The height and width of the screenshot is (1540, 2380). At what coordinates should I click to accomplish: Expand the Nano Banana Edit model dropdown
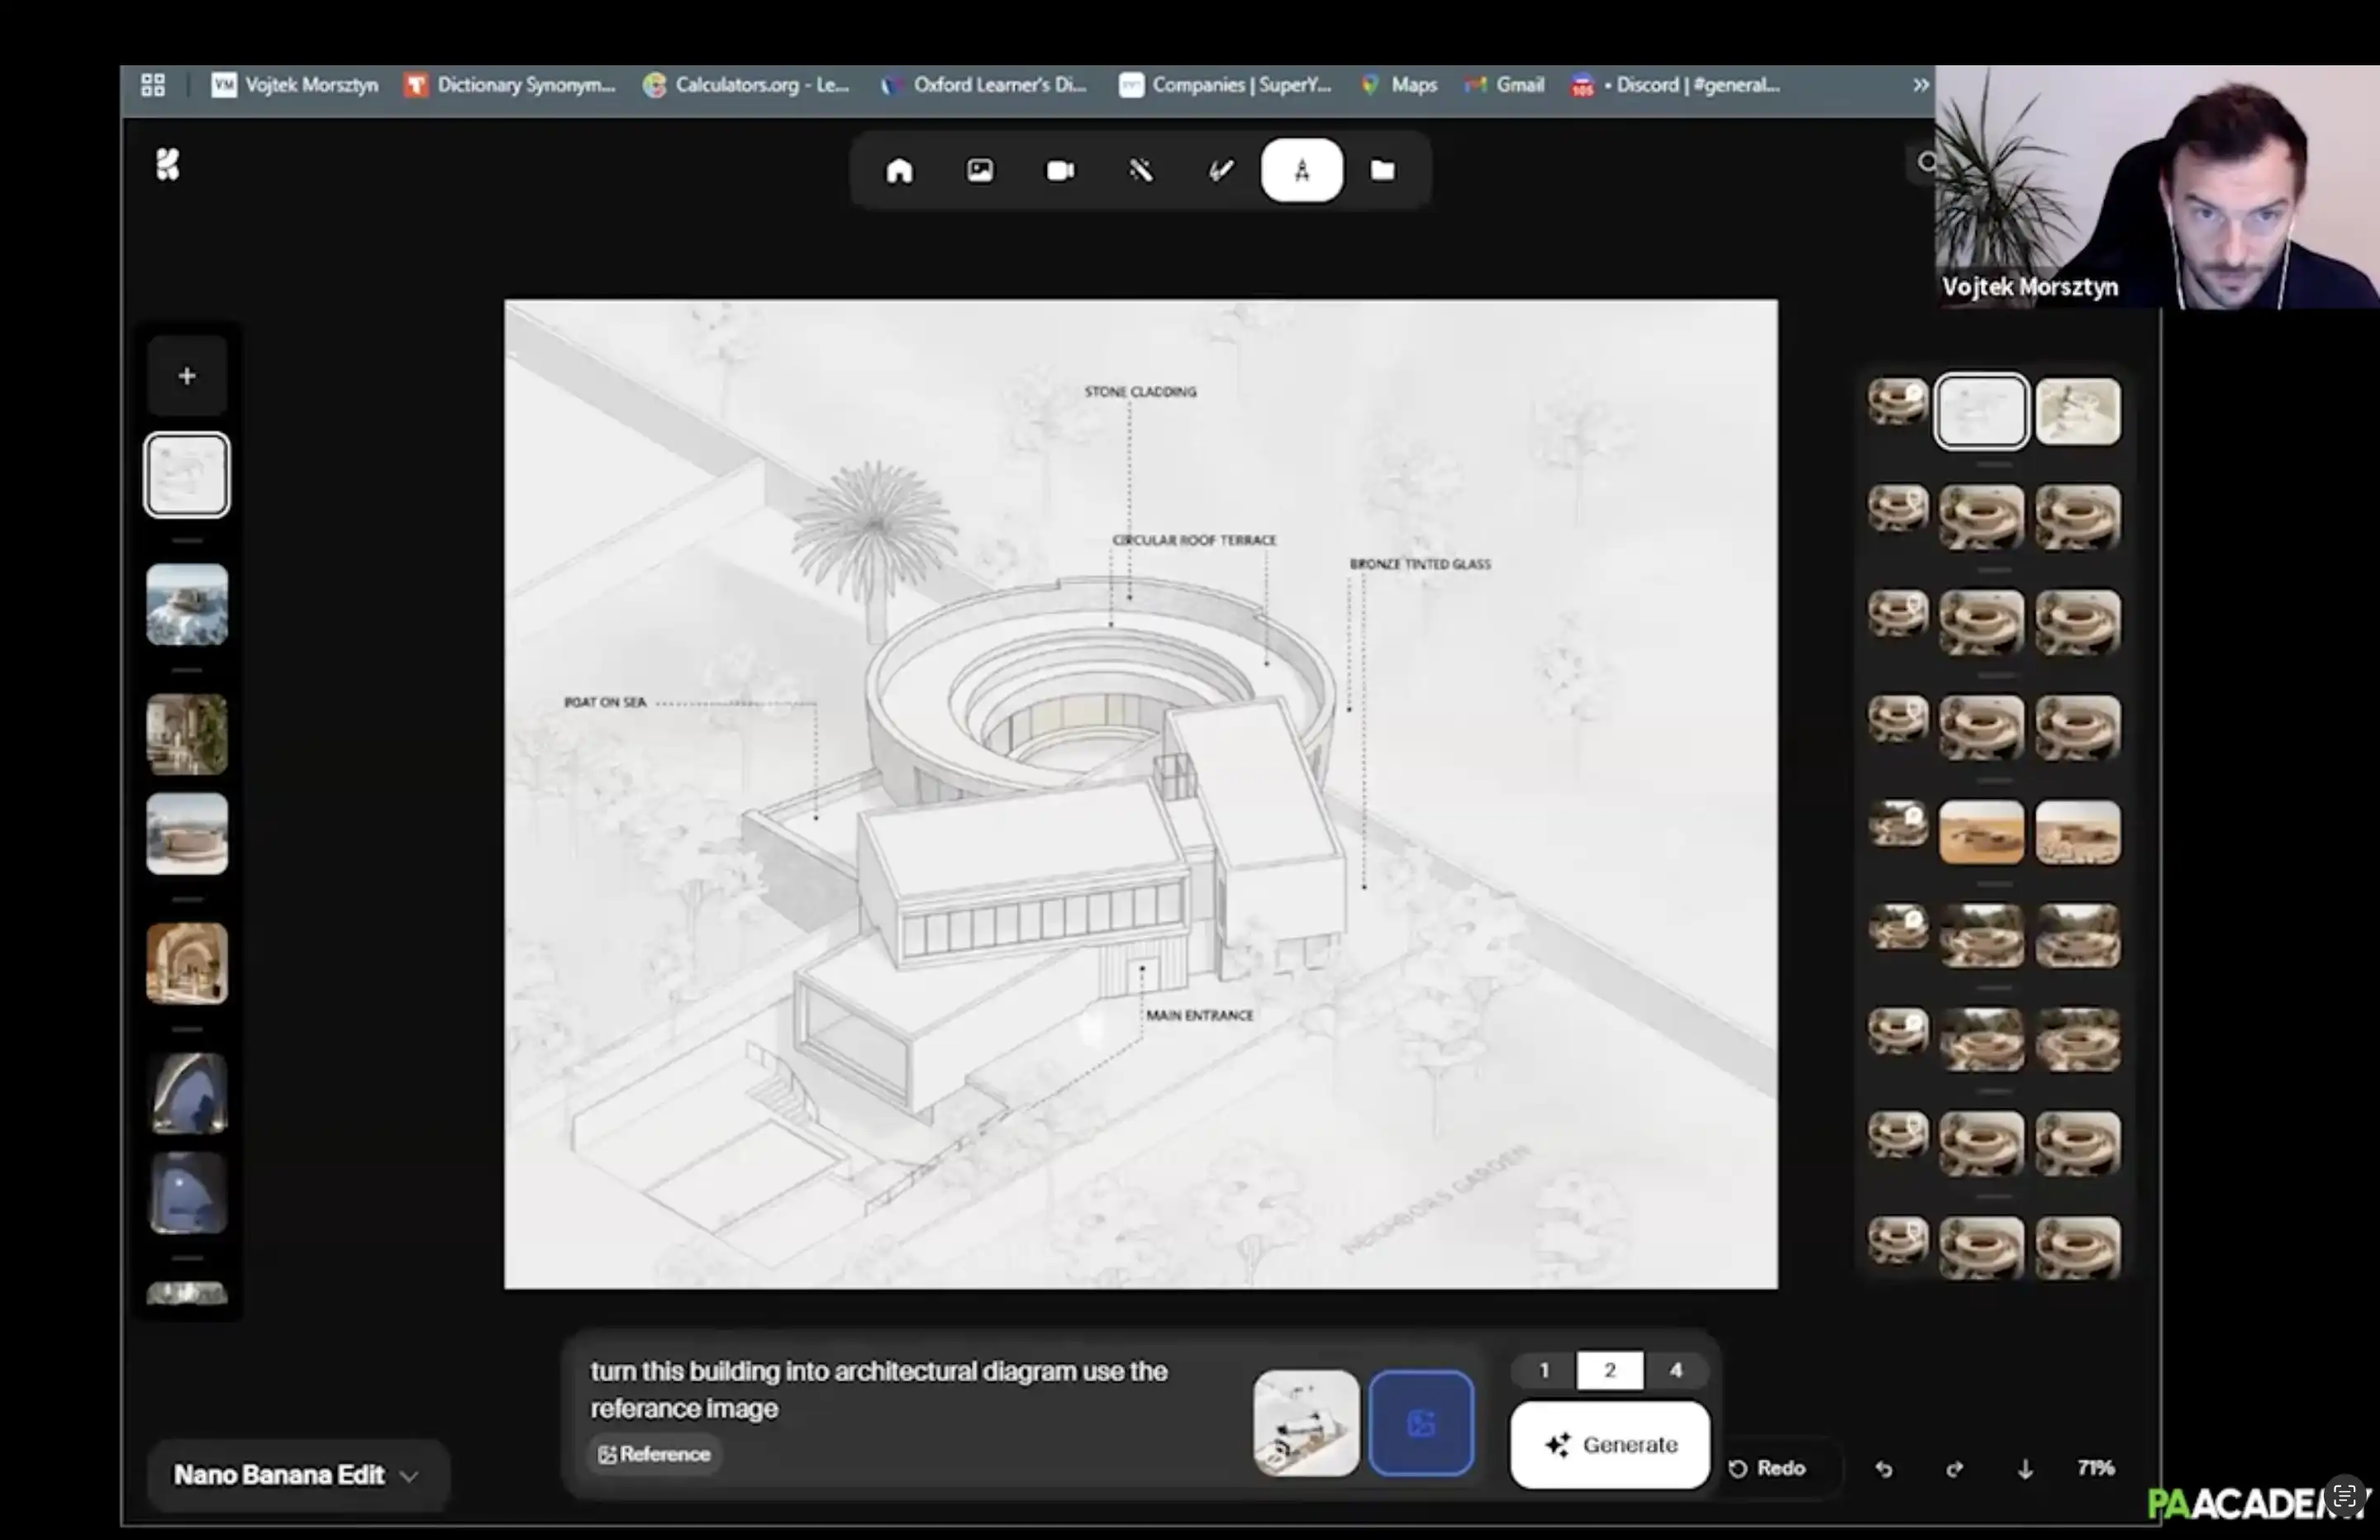coord(296,1475)
